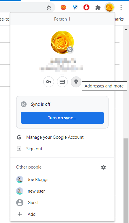Open Passwords via the key icon

(48, 82)
